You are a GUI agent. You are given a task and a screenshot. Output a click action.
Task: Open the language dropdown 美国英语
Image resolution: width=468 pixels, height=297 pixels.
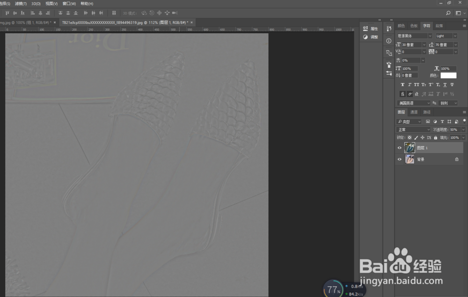pyautogui.click(x=414, y=103)
